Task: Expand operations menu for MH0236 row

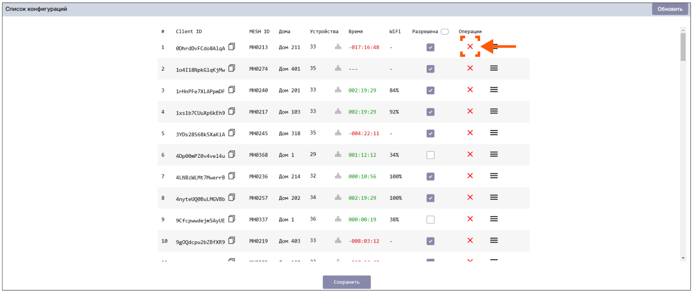Action: [x=494, y=176]
